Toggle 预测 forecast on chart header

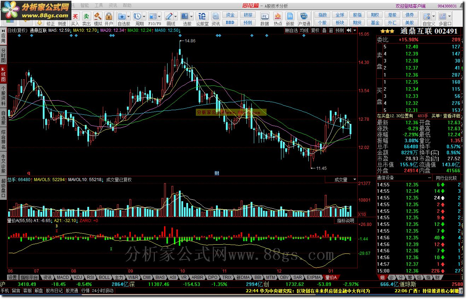click(340, 30)
